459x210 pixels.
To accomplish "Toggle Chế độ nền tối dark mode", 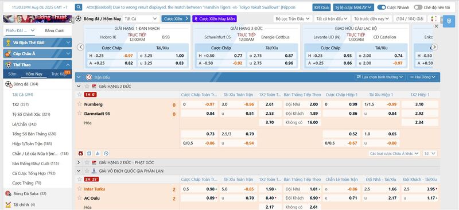I will [418, 7].
